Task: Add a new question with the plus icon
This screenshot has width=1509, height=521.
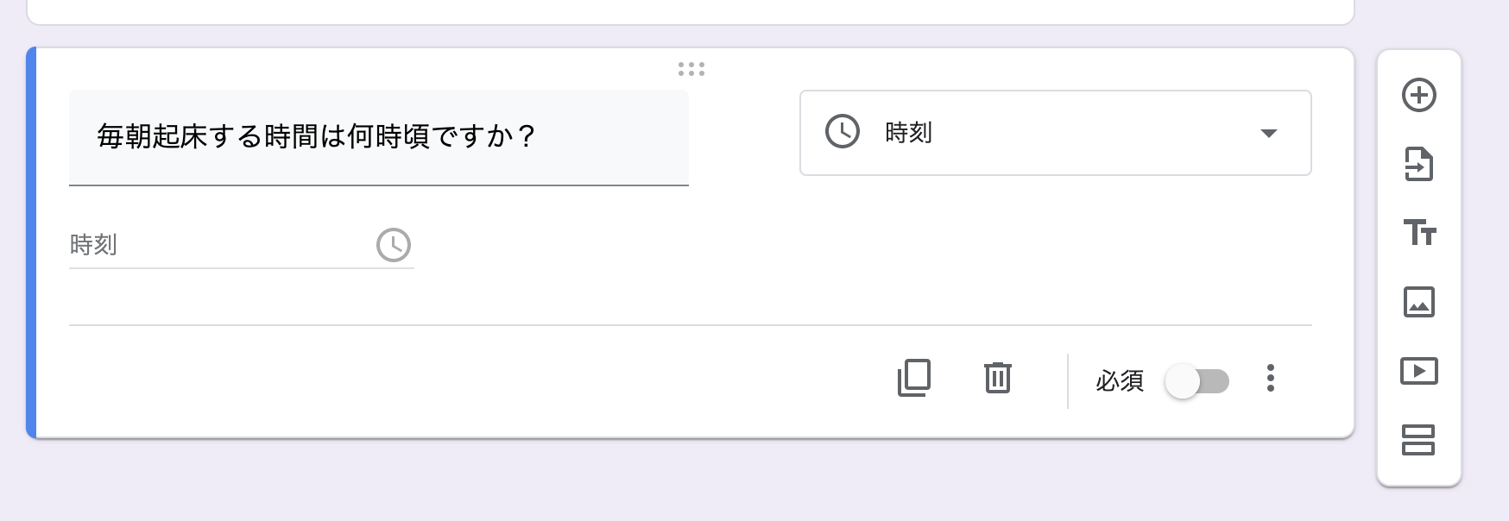Action: [x=1418, y=95]
